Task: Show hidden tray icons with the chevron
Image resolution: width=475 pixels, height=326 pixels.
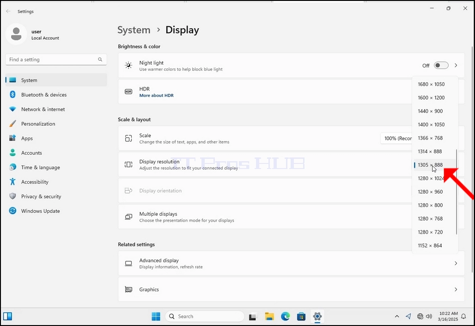Action: tap(397, 316)
